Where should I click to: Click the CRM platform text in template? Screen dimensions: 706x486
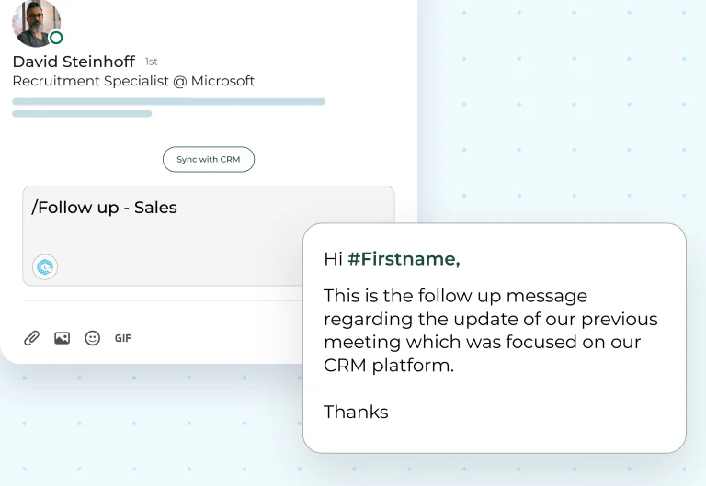pos(389,366)
